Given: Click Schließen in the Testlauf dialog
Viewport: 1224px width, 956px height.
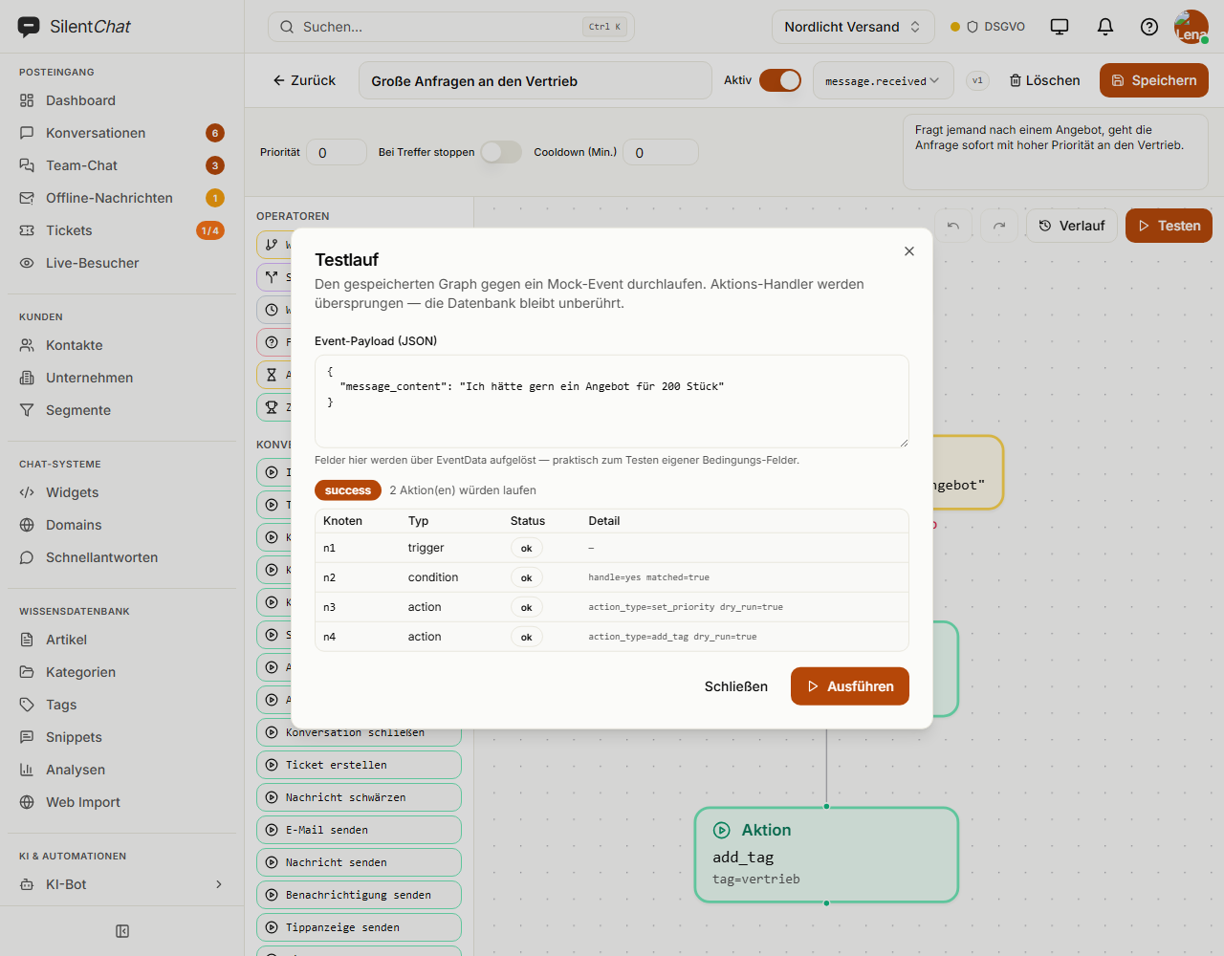Looking at the screenshot, I should coord(736,686).
